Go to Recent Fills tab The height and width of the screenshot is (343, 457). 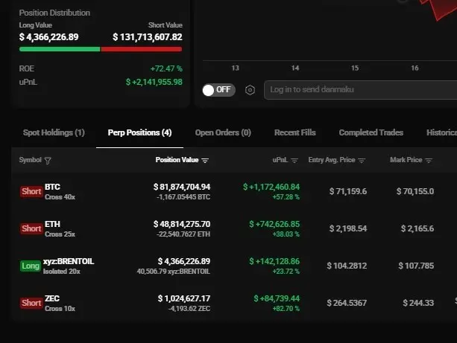click(295, 132)
